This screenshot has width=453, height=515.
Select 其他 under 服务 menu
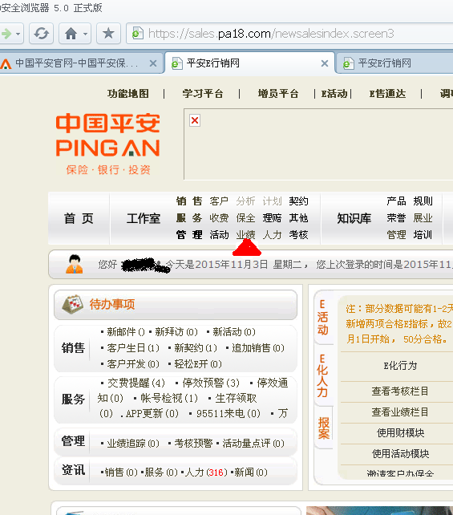pos(298,217)
